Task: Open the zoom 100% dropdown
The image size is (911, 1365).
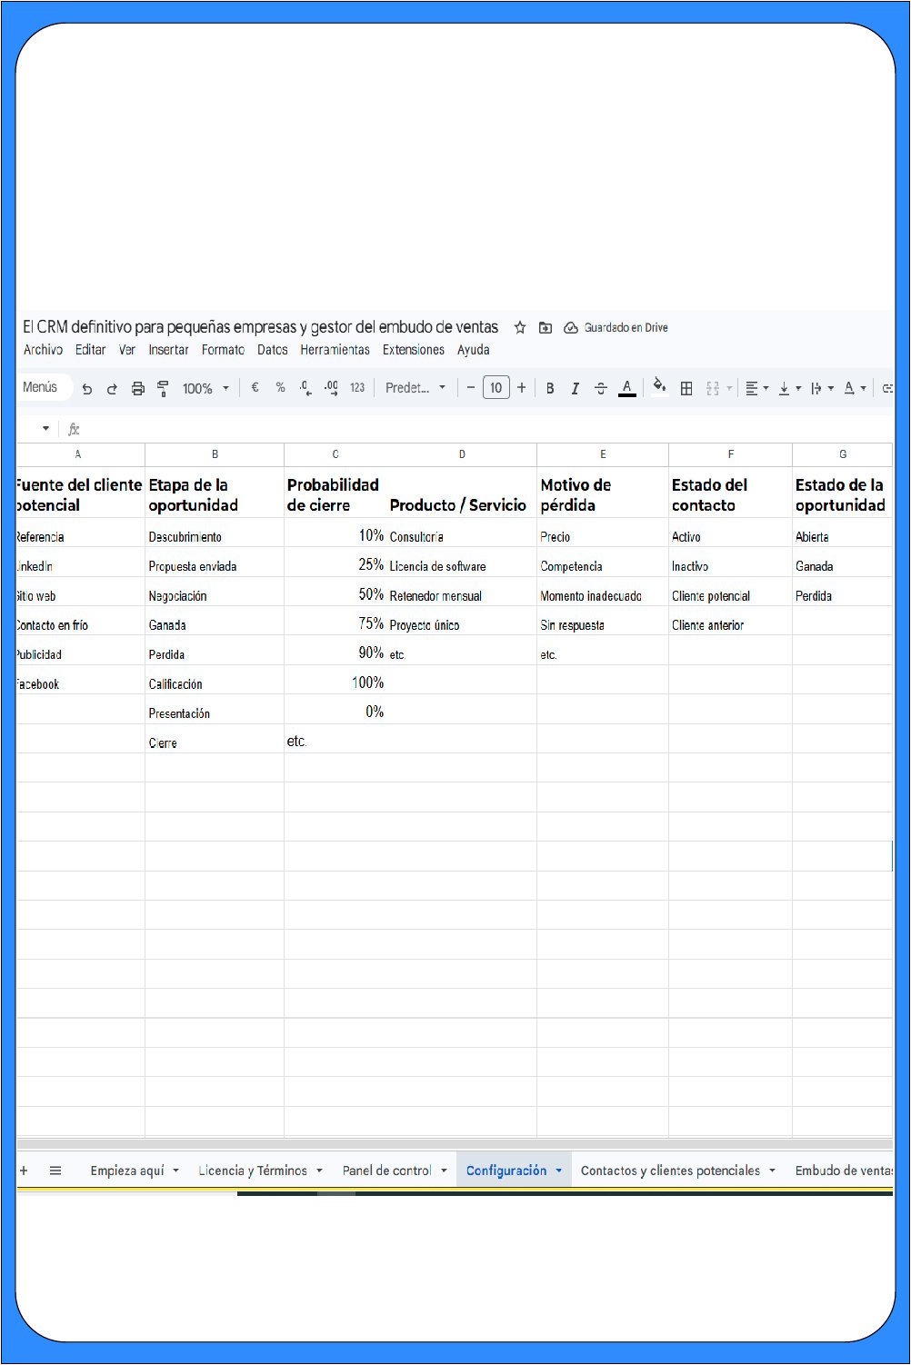Action: [x=205, y=388]
